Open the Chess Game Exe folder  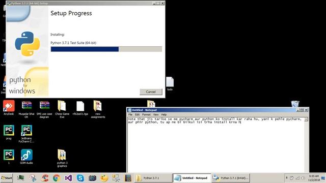click(x=62, y=109)
